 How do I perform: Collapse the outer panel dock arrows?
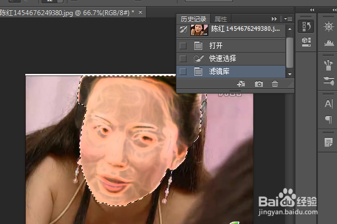pyautogui.click(x=334, y=10)
